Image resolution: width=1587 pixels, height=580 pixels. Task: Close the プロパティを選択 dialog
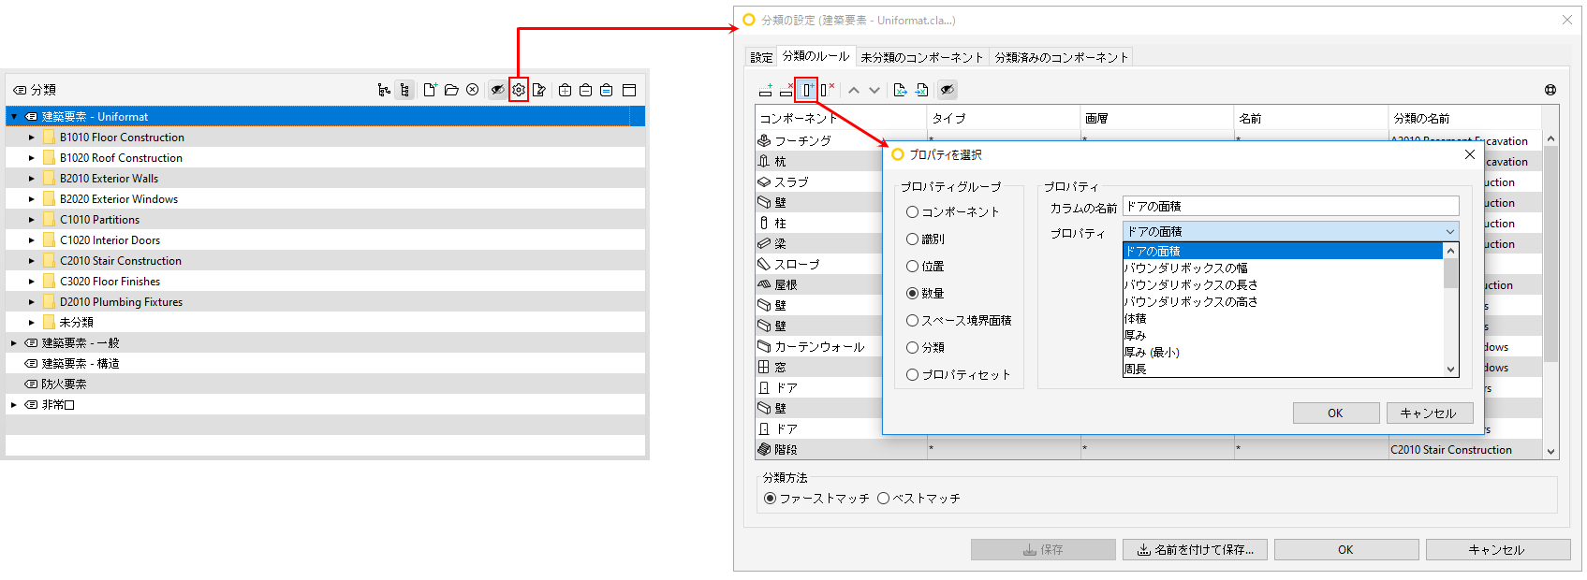pyautogui.click(x=1470, y=154)
